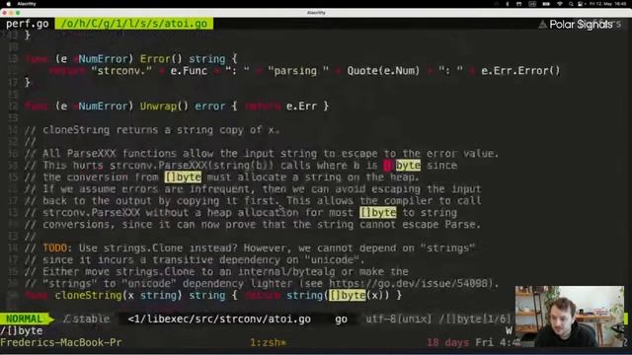
Task: Click the "parsing " string literal
Action: tap(298, 71)
